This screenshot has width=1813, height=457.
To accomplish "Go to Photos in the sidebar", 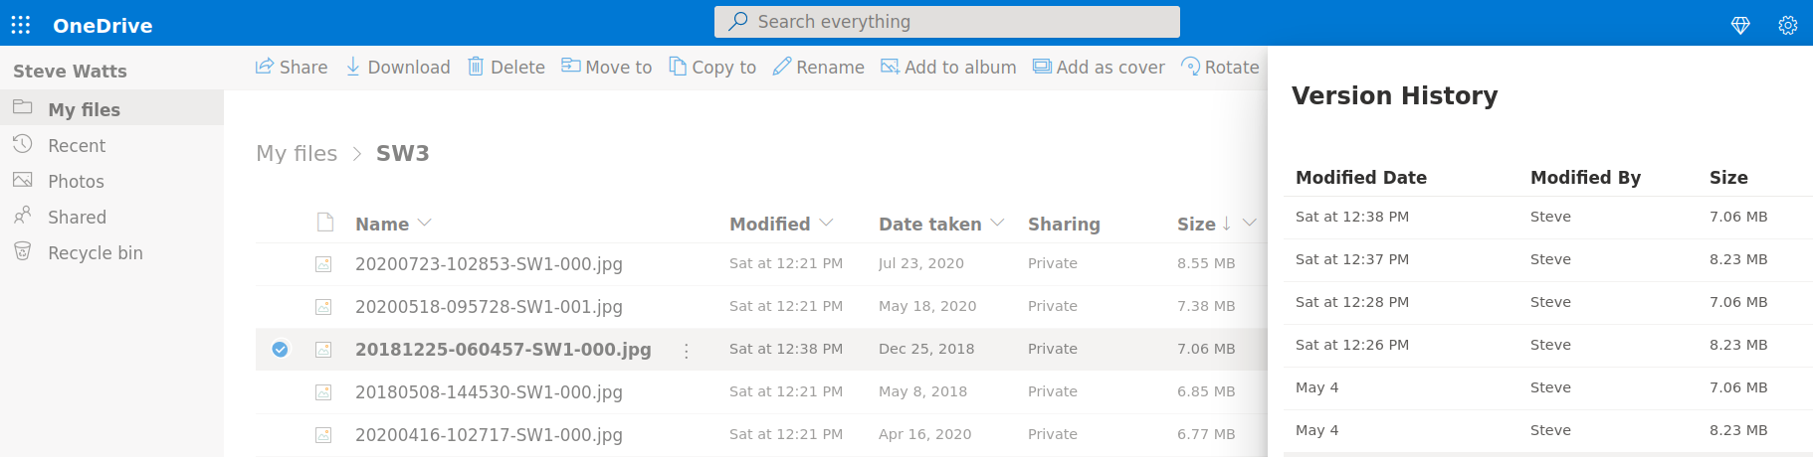I will tap(76, 181).
